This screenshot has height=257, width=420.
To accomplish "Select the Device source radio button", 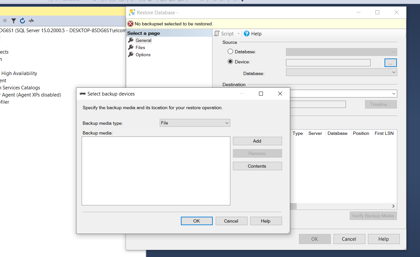I will pyautogui.click(x=230, y=61).
